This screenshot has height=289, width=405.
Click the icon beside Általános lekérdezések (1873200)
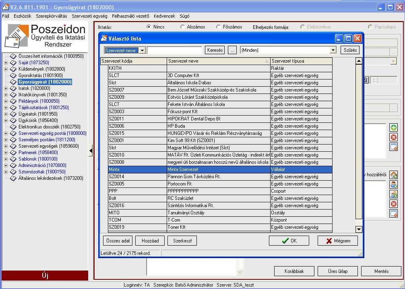point(13,178)
